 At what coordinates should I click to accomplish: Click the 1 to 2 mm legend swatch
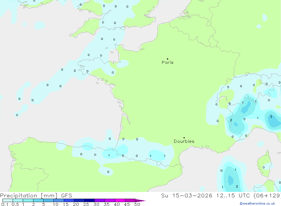[x=28, y=200]
